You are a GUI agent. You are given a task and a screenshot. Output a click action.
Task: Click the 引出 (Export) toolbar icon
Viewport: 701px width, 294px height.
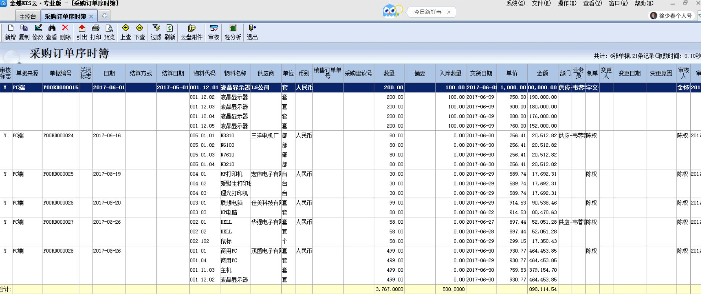coord(82,32)
